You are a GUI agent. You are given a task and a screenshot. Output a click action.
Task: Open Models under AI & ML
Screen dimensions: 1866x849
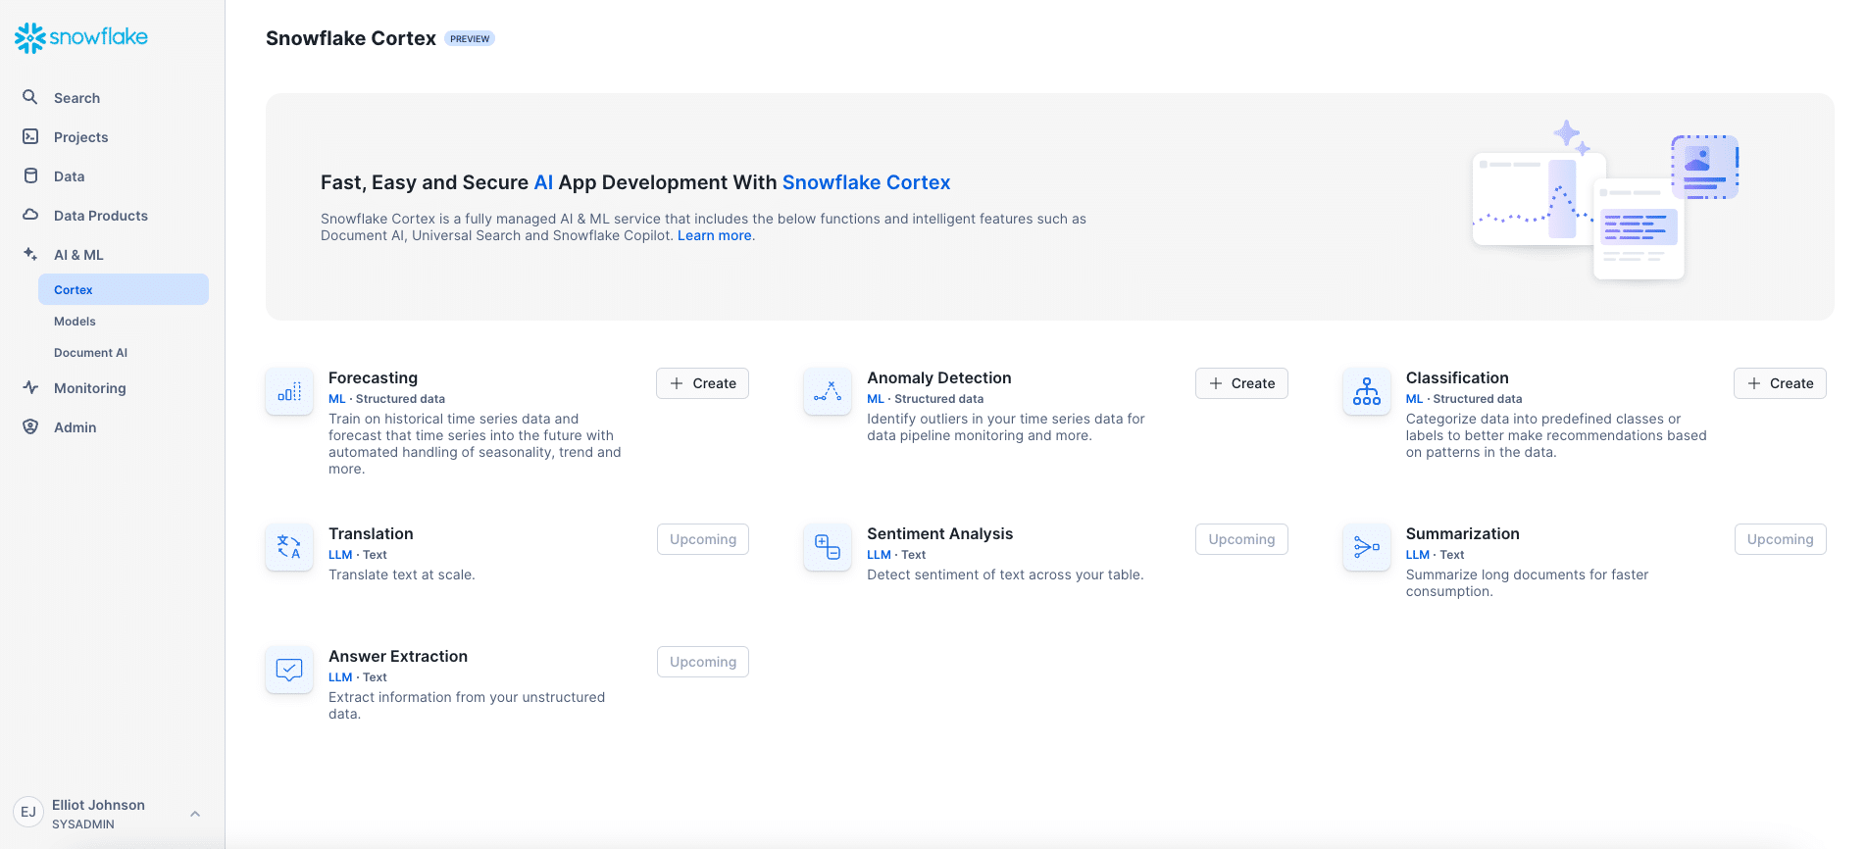[x=75, y=322]
